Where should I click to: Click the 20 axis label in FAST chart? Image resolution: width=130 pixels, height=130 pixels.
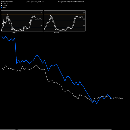(x=41, y=25)
